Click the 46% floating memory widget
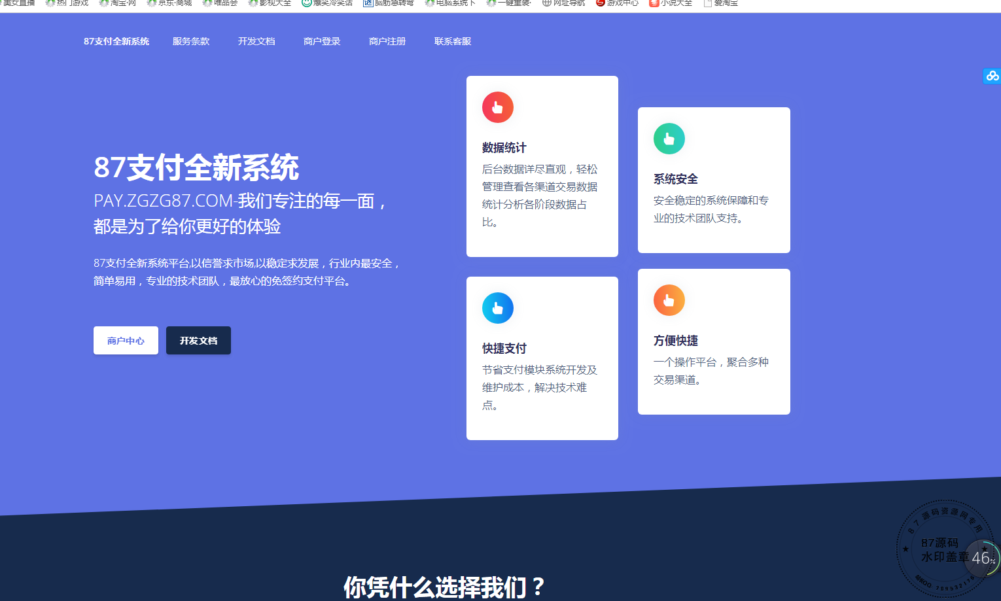The height and width of the screenshot is (601, 1001). 981,558
